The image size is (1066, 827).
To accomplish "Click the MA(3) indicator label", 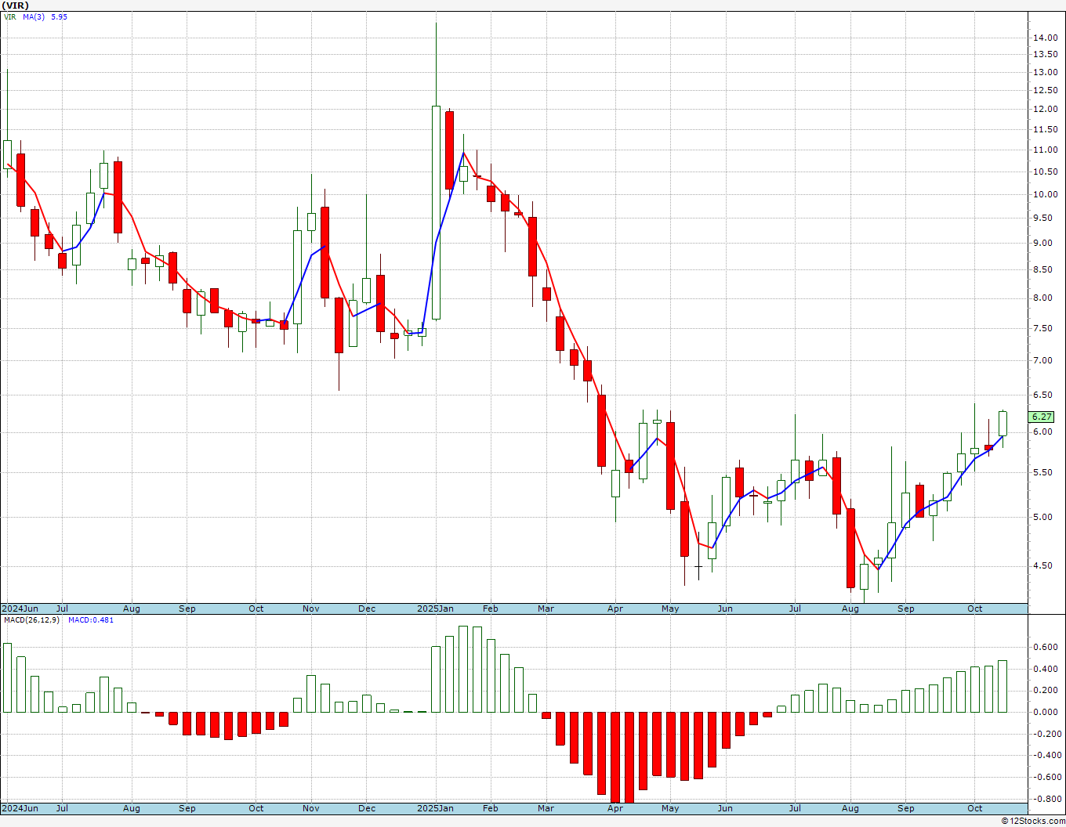I will coord(34,16).
